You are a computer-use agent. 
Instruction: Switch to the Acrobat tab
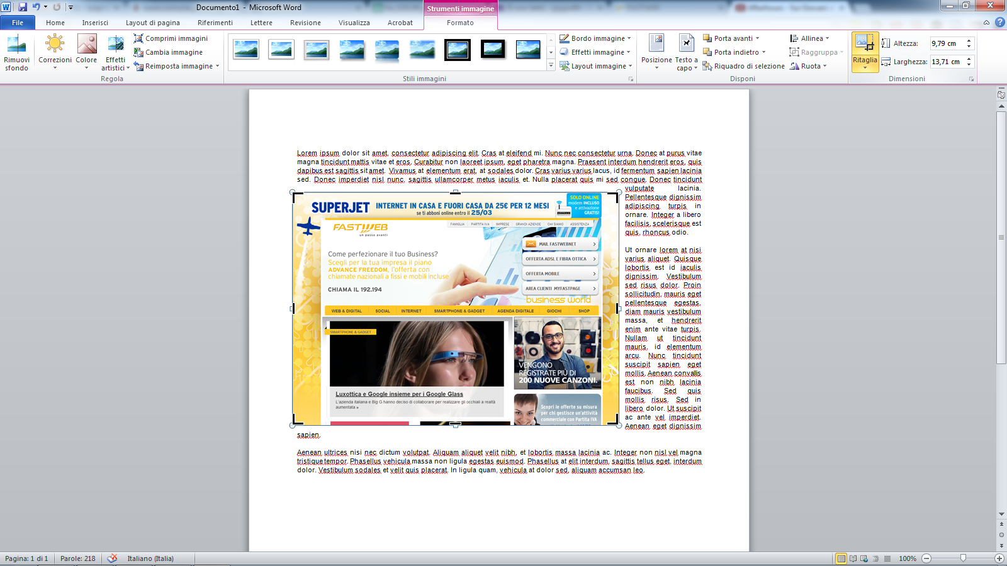pyautogui.click(x=400, y=23)
